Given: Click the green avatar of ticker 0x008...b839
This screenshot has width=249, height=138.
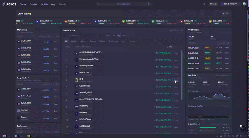Looking at the screenshot, I should [x=124, y=21].
